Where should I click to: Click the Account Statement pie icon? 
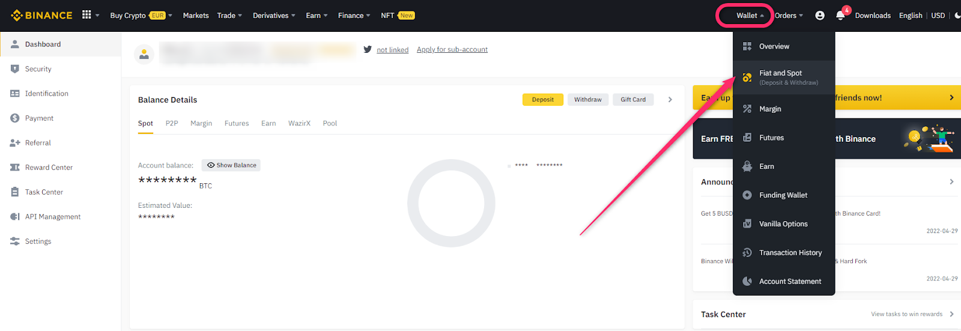747,281
